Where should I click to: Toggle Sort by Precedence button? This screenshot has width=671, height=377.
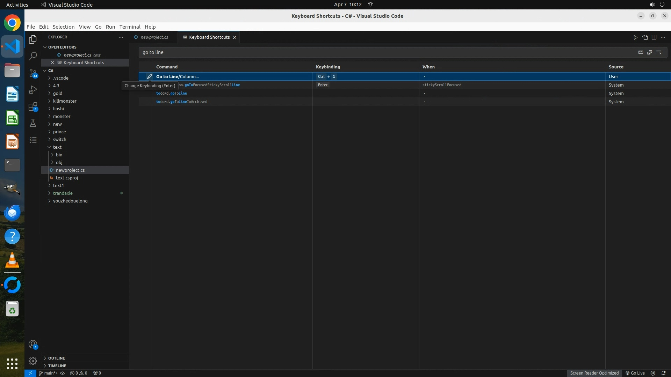pos(650,52)
